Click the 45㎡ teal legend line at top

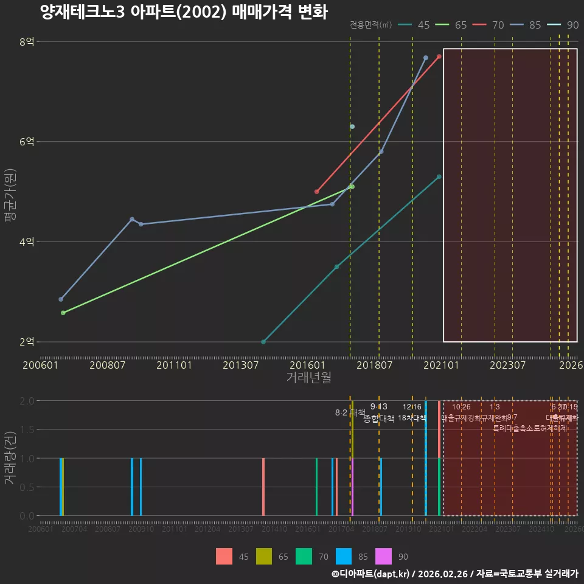(405, 24)
